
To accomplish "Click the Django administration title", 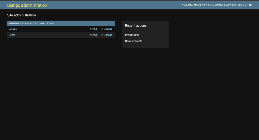I will (27, 5).
